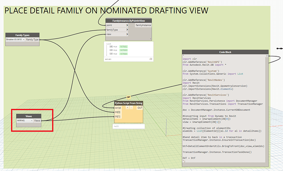
Task: Expand the chevron next to the familyType port
Action: pyautogui.click(x=127, y=30)
